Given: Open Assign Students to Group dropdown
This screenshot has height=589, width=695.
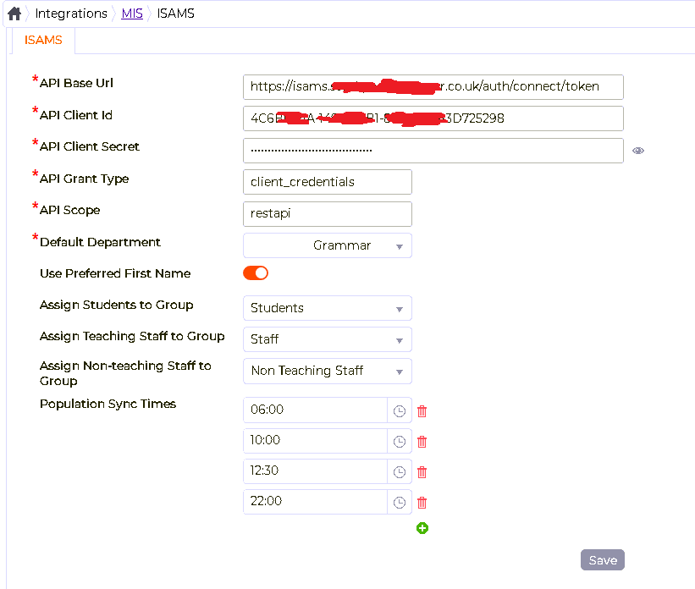Looking at the screenshot, I should 328,308.
